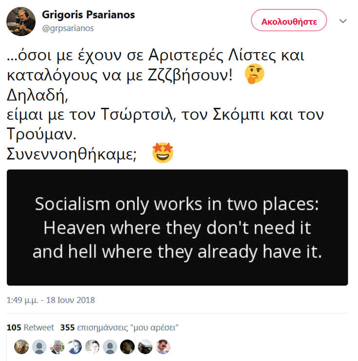Open the third liker avatar with suit
This screenshot has width=358, height=361.
click(57, 347)
